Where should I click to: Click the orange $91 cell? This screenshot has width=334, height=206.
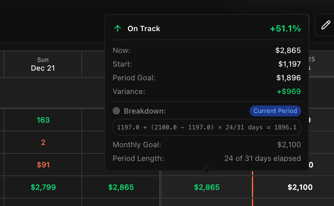(x=43, y=165)
